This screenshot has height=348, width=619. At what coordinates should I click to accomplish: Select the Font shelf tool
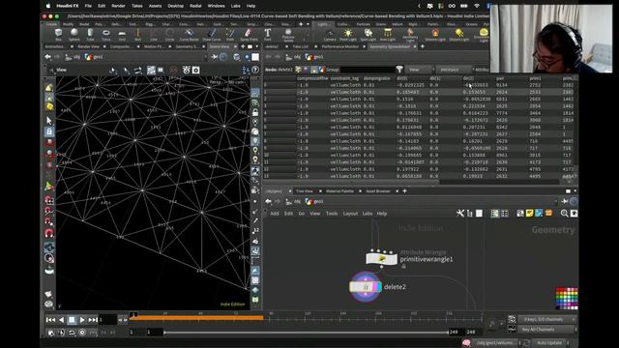pyautogui.click(x=268, y=35)
